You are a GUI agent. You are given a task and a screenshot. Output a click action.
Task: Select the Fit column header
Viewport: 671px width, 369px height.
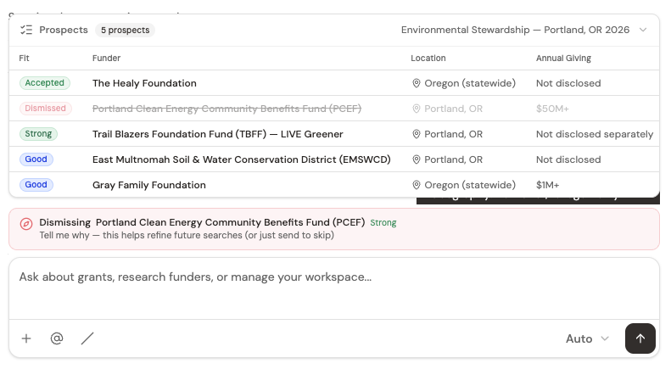click(24, 59)
